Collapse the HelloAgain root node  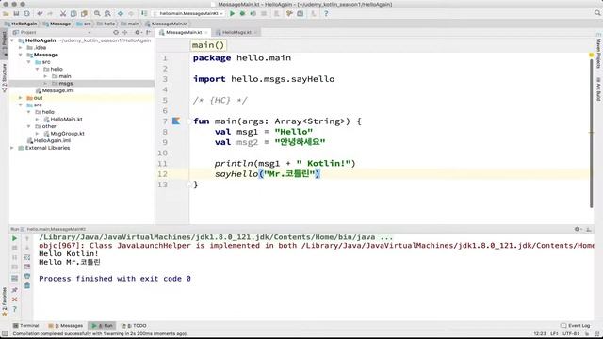(12, 40)
